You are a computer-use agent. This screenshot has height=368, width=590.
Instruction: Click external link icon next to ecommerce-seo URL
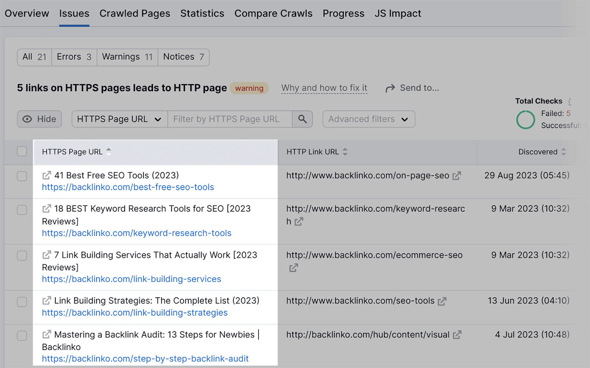click(x=293, y=268)
